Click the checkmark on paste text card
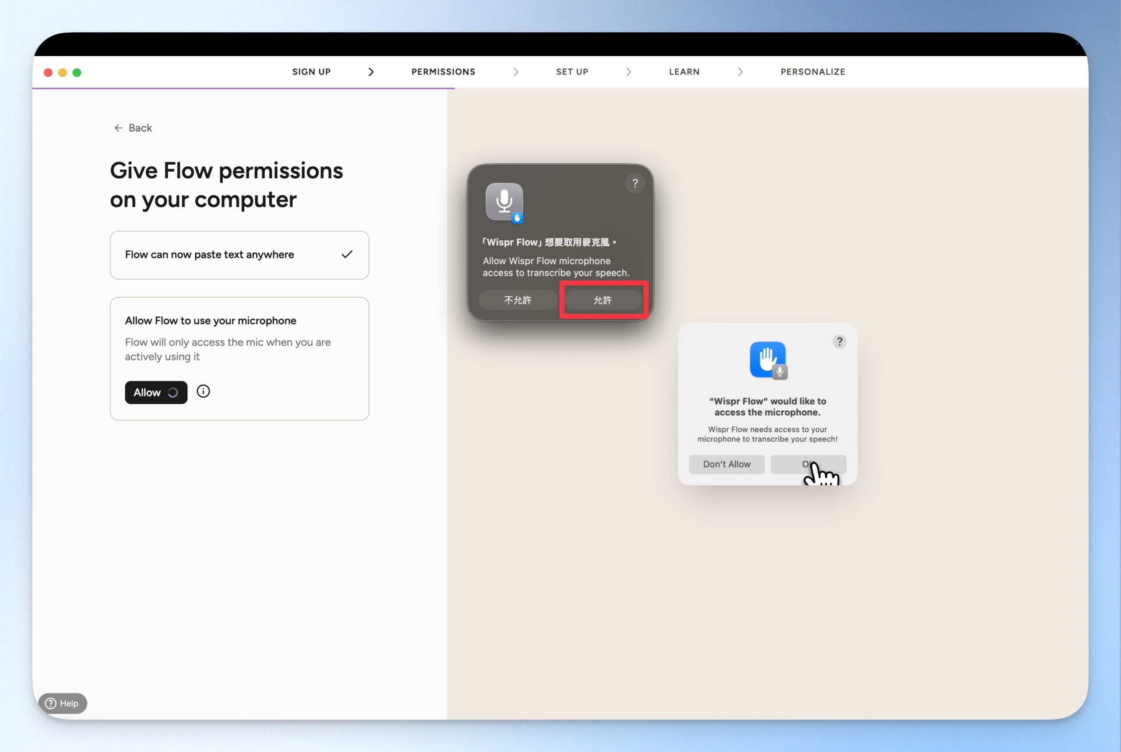The width and height of the screenshot is (1121, 752). [x=347, y=254]
